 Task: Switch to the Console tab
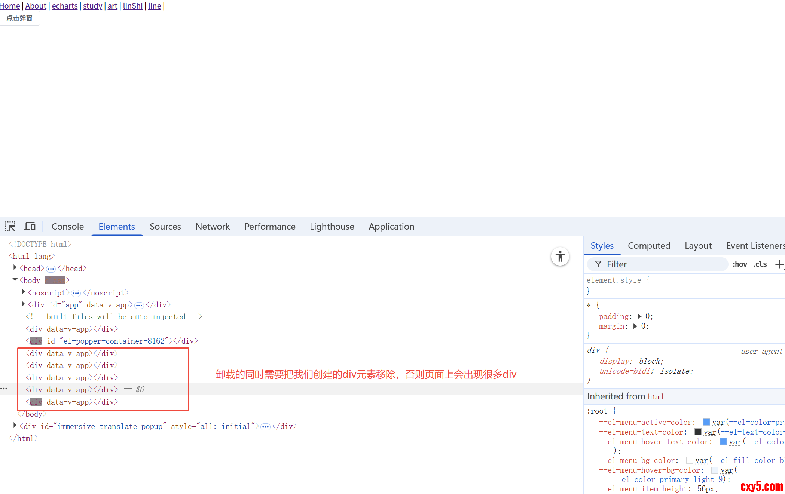[x=67, y=227]
